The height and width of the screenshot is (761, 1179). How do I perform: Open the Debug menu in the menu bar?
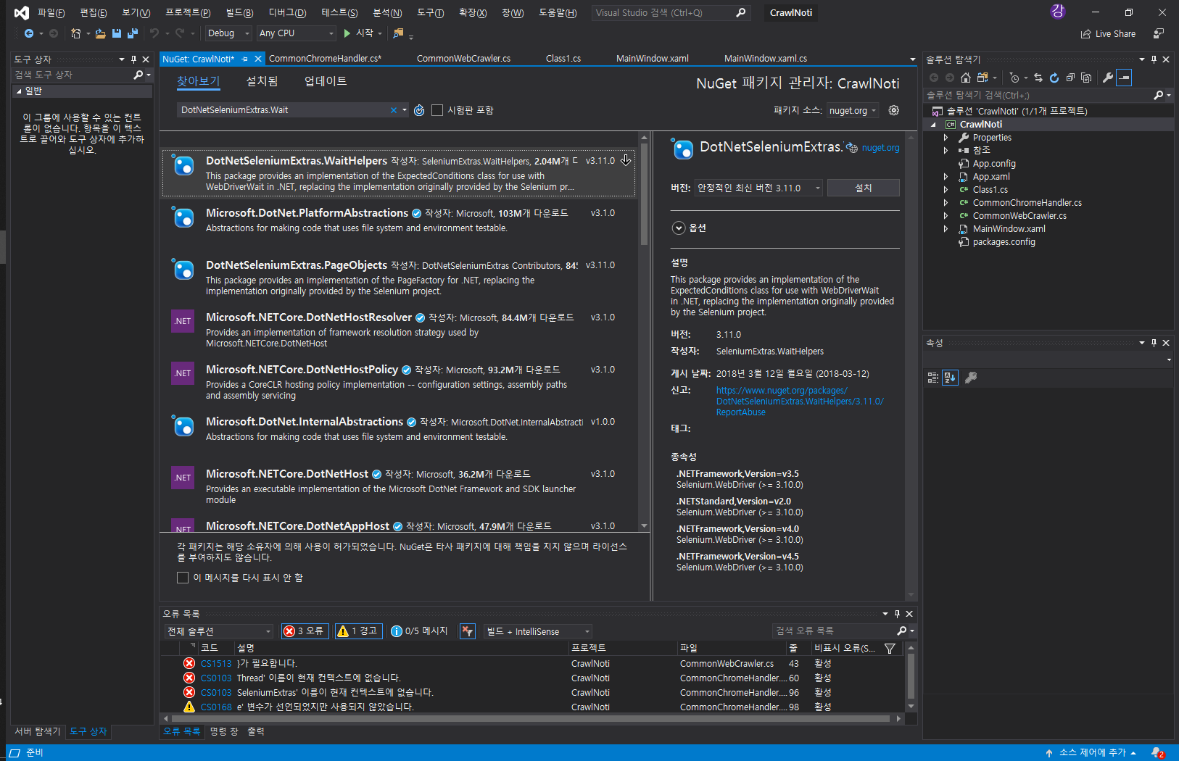287,13
